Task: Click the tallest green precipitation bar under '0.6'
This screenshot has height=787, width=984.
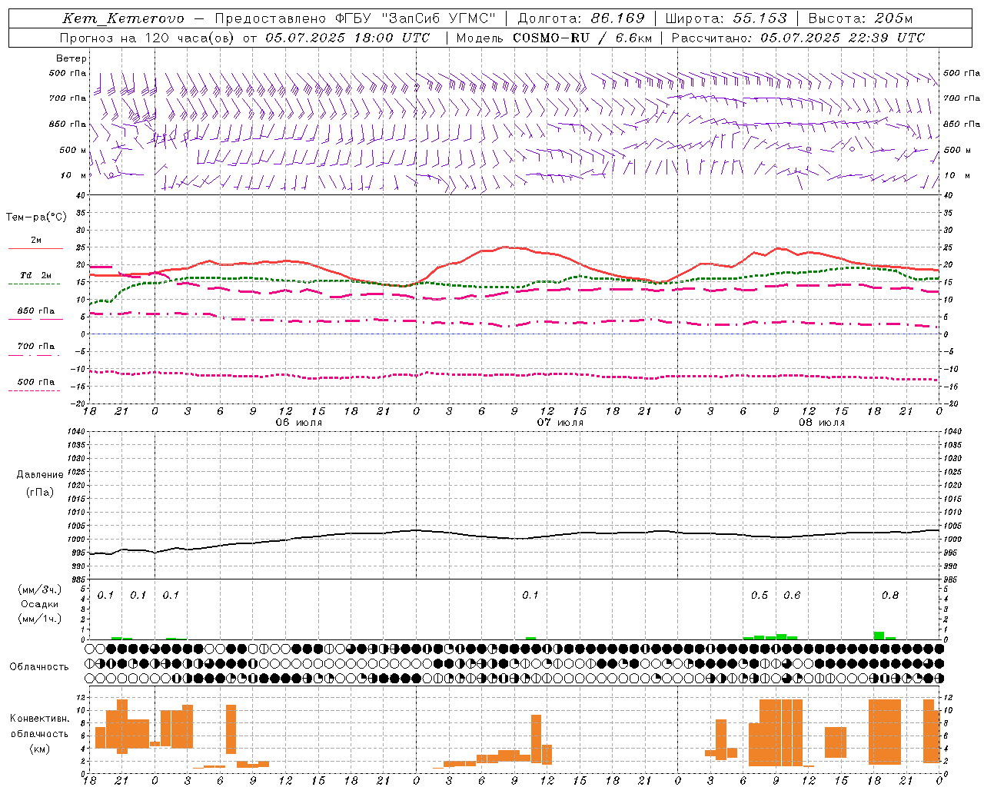Action: point(781,636)
